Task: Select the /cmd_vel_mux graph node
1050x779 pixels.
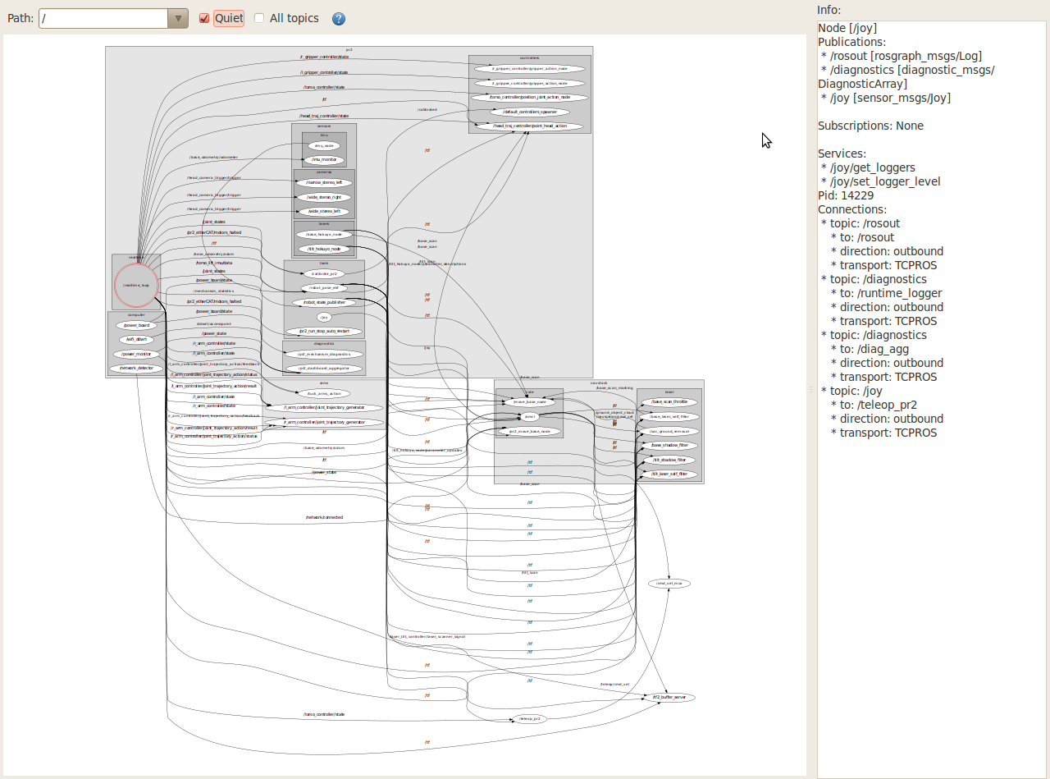Action: pos(669,583)
